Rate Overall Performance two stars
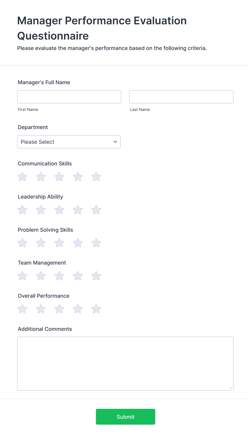This screenshot has width=248, height=438. (x=41, y=309)
